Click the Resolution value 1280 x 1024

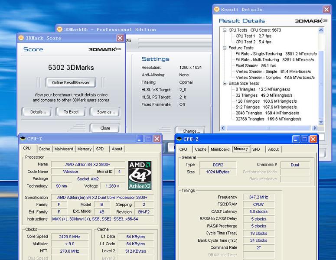pyautogui.click(x=190, y=68)
